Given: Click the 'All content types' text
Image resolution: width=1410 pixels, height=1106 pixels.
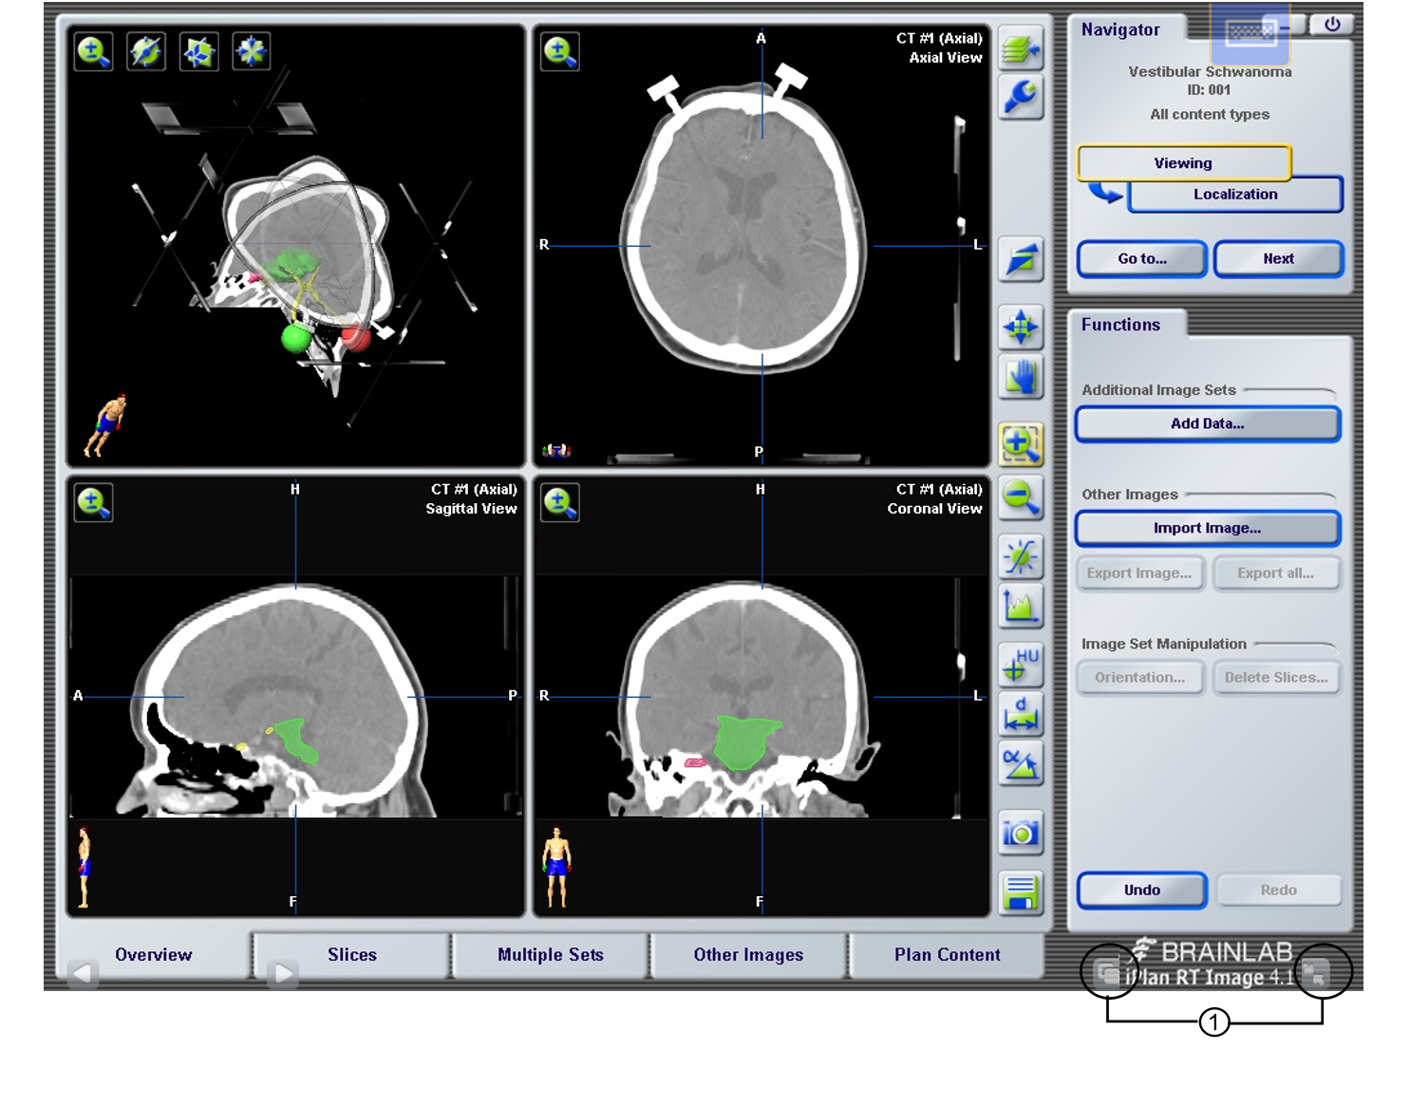Looking at the screenshot, I should pyautogui.click(x=1210, y=114).
